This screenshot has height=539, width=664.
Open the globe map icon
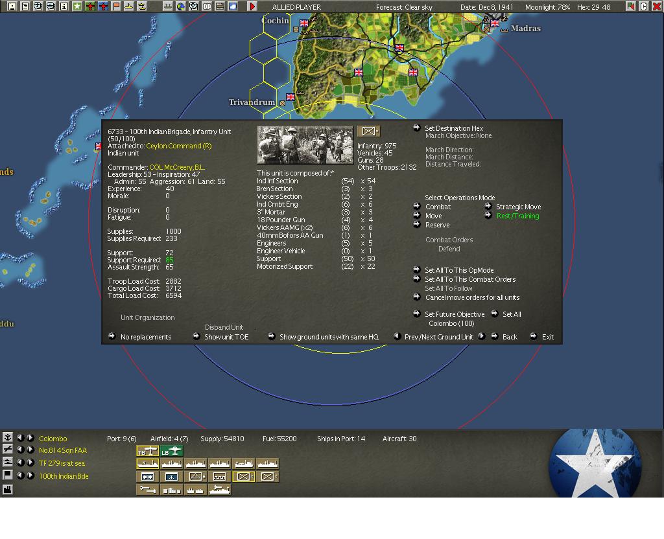(x=181, y=6)
